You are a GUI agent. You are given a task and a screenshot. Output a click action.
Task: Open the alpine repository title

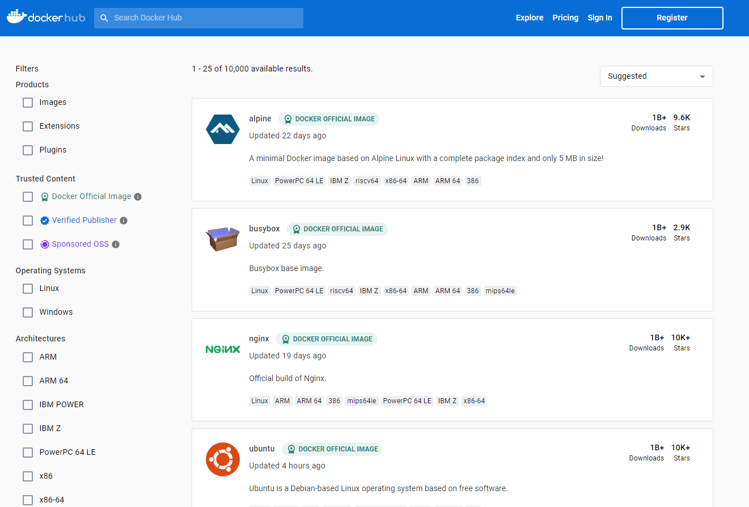(260, 119)
